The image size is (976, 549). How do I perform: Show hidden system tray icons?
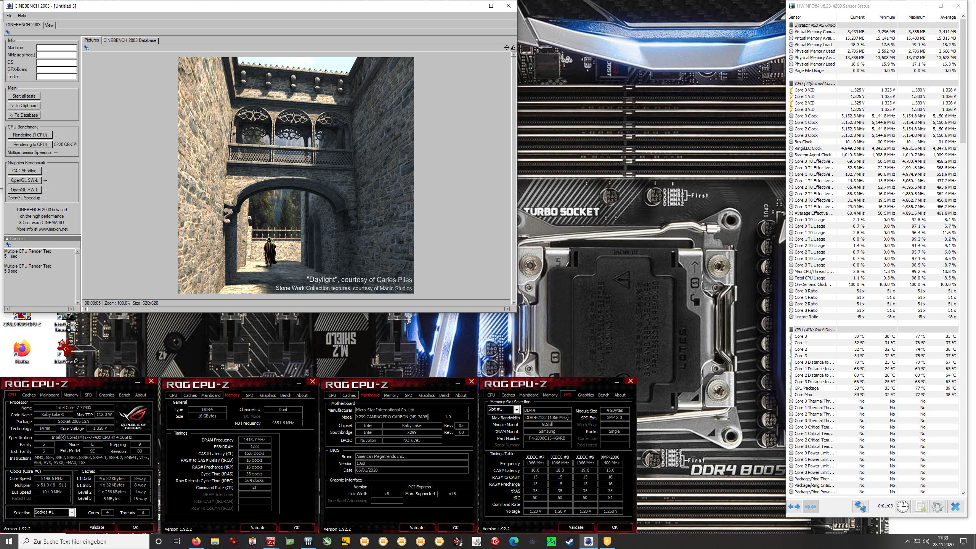pos(907,541)
